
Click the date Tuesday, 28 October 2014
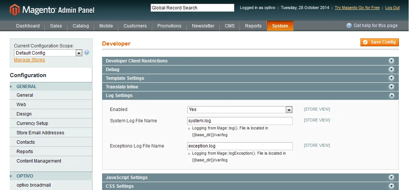[x=305, y=8]
